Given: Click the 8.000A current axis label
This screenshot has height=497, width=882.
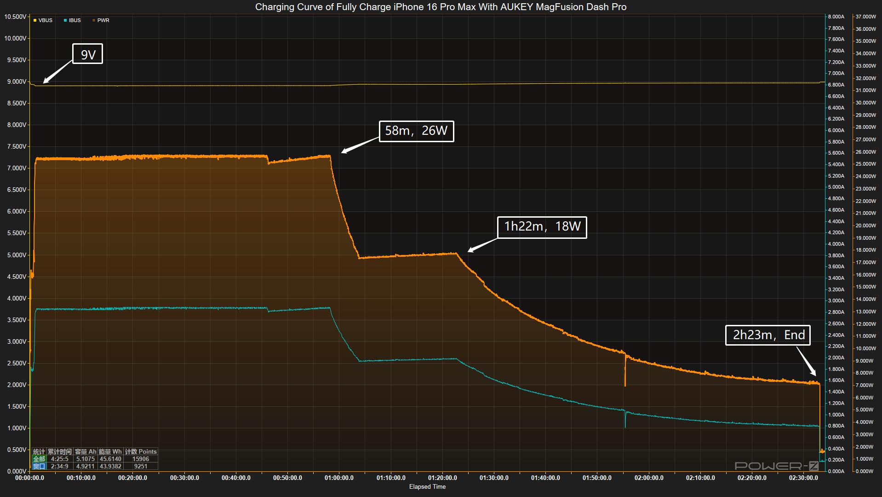Looking at the screenshot, I should click(836, 17).
